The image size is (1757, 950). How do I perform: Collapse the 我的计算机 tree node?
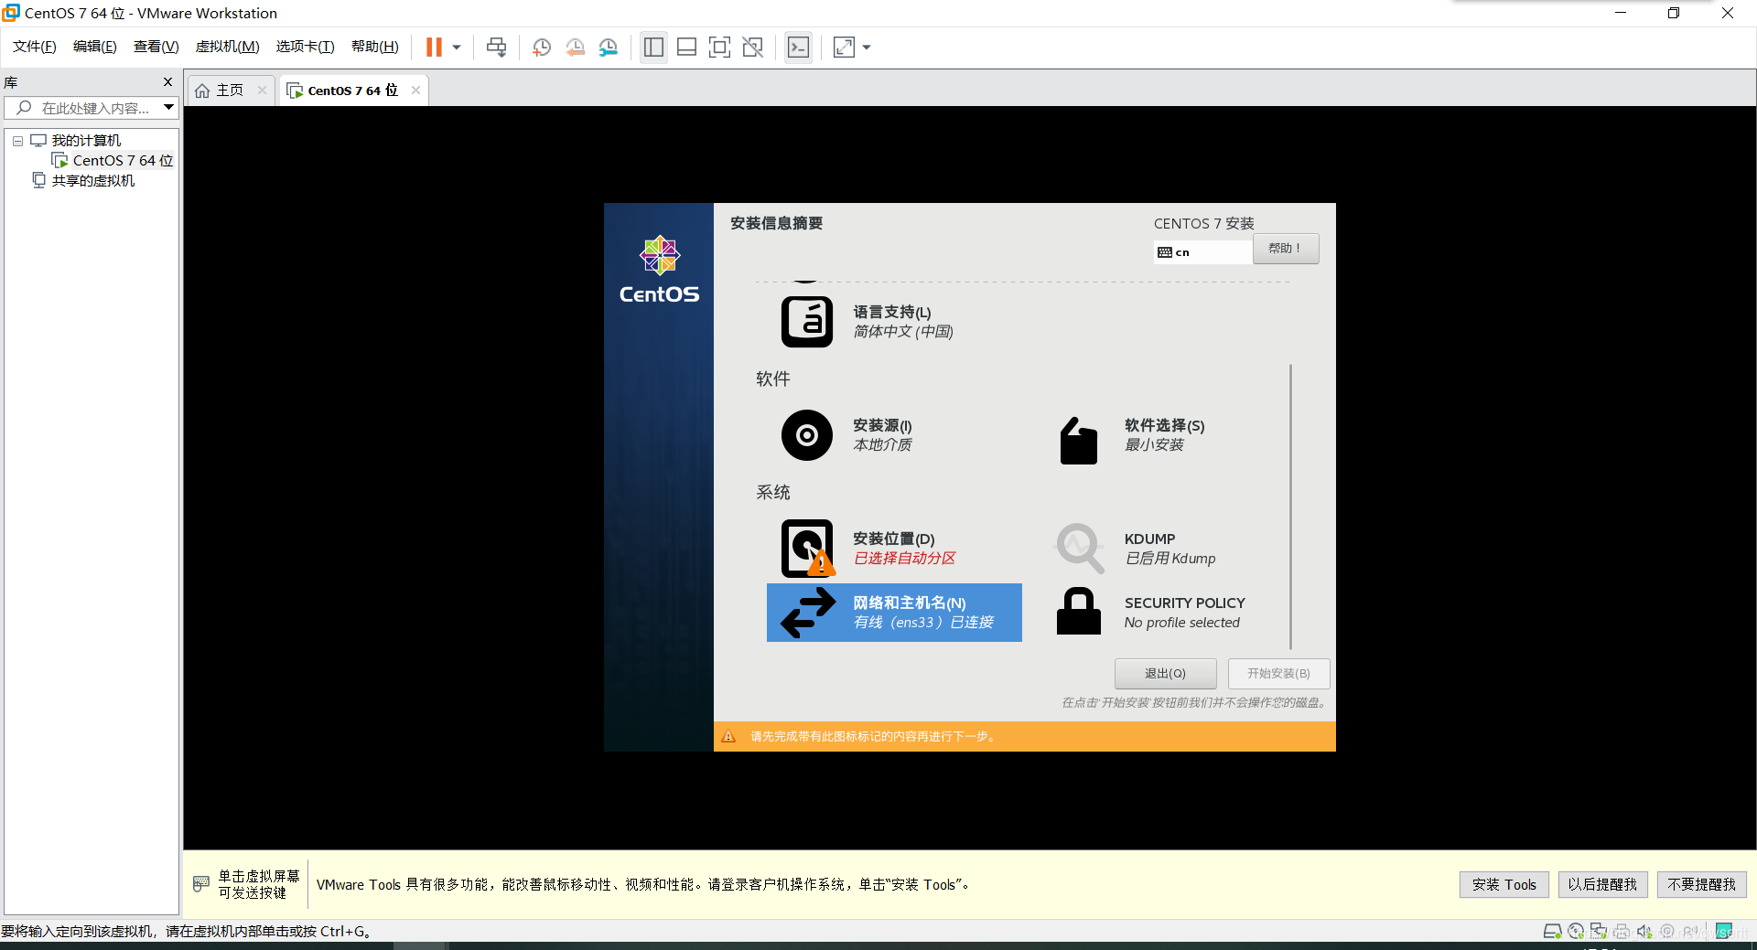pyautogui.click(x=17, y=141)
